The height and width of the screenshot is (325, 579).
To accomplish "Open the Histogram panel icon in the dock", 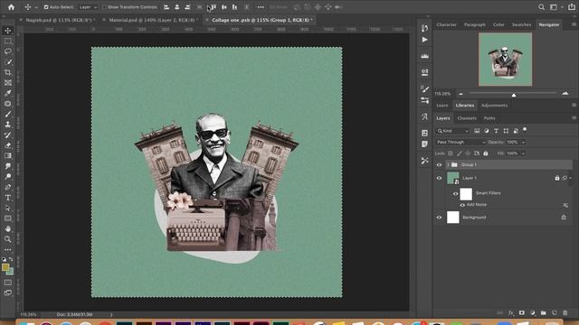I will tap(424, 56).
